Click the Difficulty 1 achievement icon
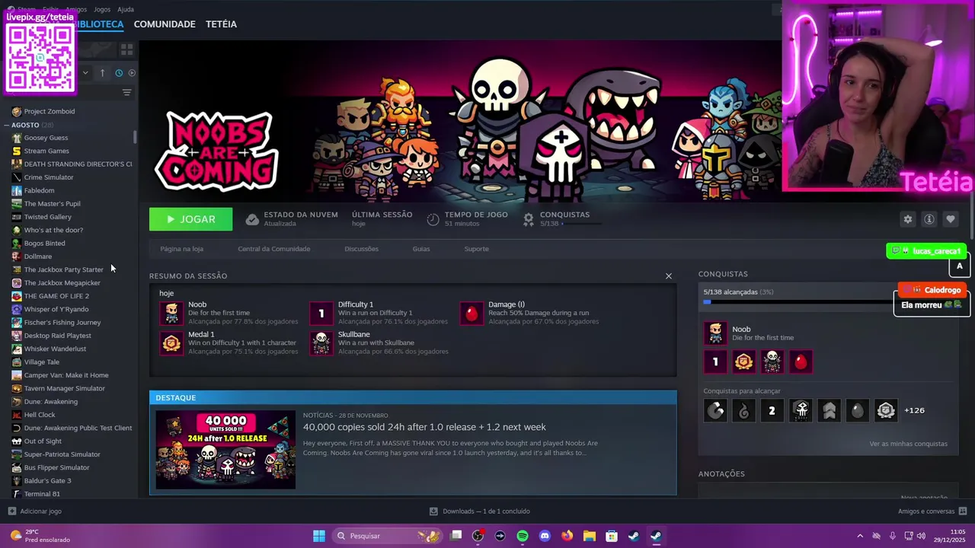The height and width of the screenshot is (548, 975). point(321,313)
